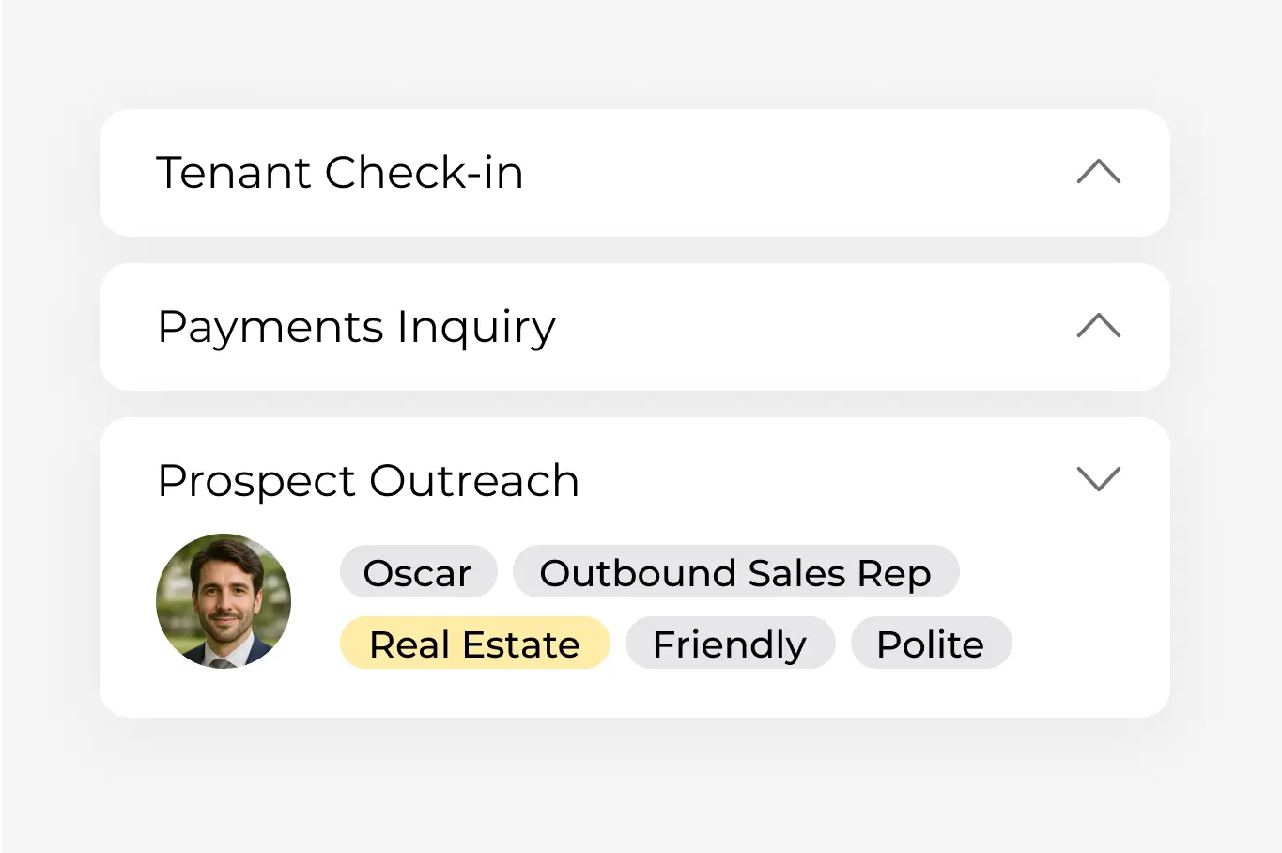Click Oscar's profile photo avatar

[x=224, y=601]
